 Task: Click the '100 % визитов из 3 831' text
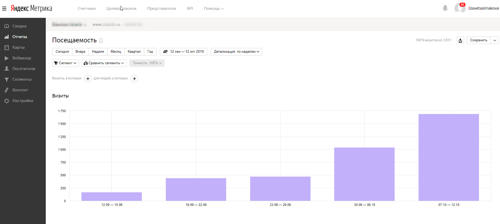(x=433, y=40)
